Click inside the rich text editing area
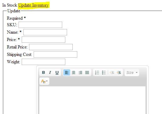This screenshot has height=114, width=162. [x=92, y=100]
